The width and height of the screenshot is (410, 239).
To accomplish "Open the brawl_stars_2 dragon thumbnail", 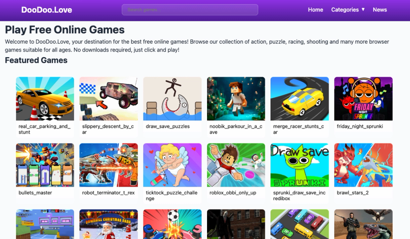I will pos(363,165).
